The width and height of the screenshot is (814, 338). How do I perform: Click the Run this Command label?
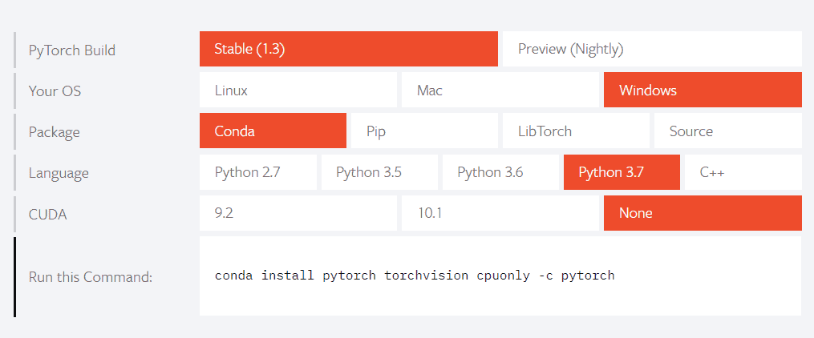tap(91, 277)
